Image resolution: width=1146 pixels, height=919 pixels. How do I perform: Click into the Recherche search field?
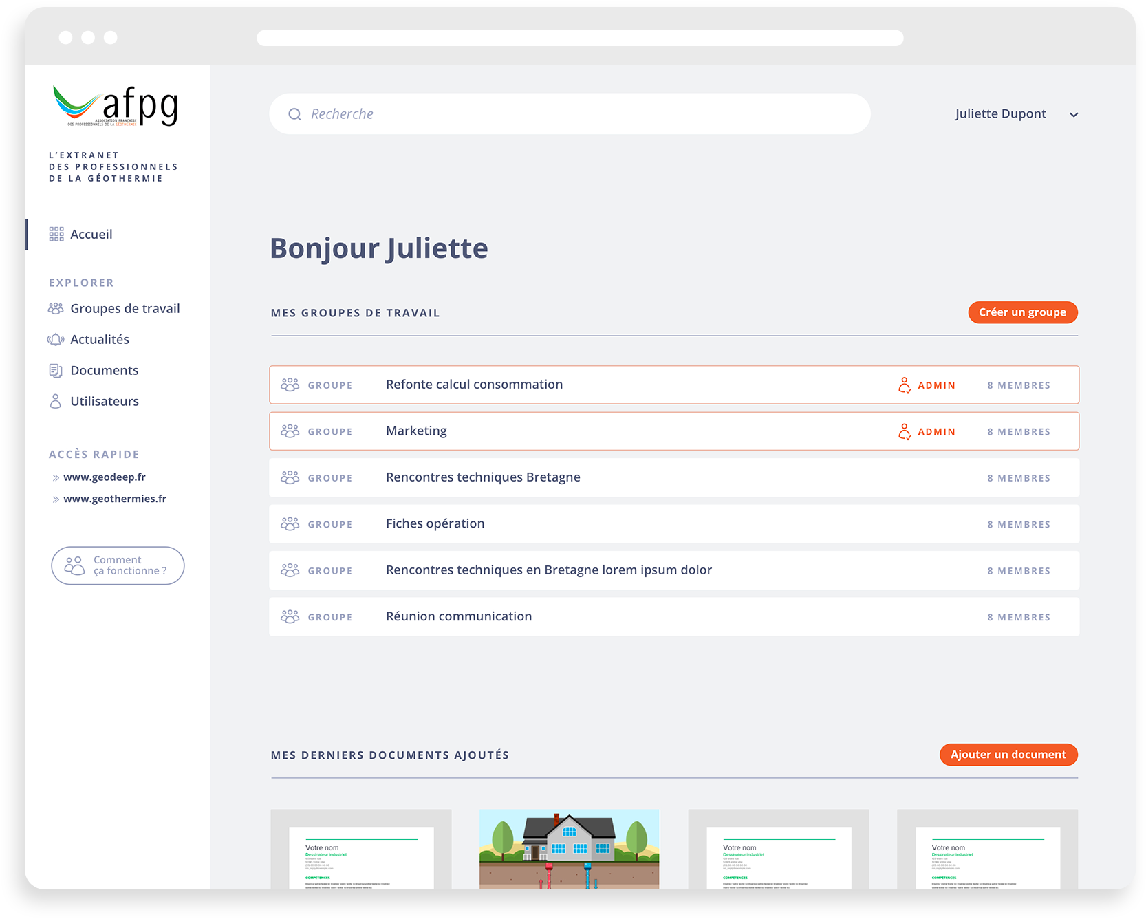[x=570, y=114]
